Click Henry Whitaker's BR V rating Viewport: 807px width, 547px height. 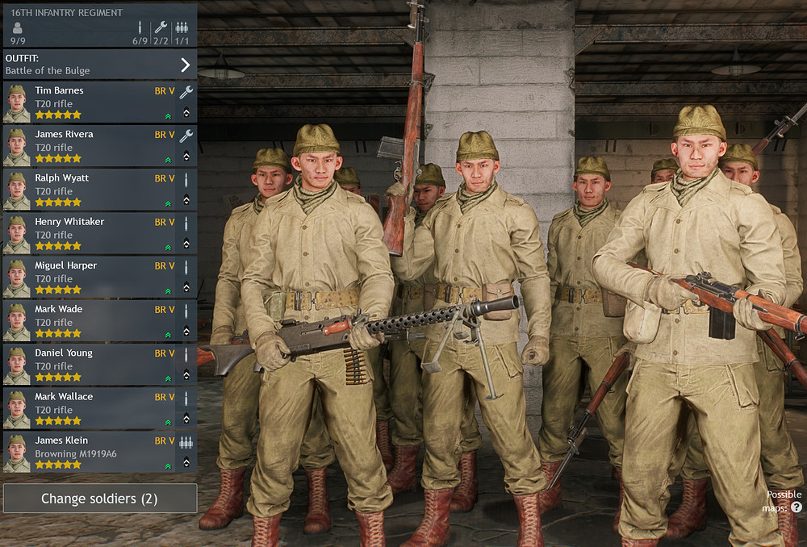tap(165, 222)
